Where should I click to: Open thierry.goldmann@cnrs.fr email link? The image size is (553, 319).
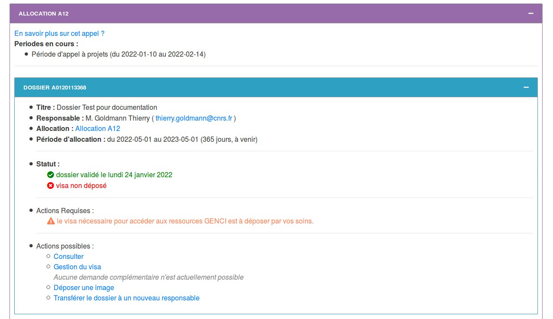click(x=194, y=118)
